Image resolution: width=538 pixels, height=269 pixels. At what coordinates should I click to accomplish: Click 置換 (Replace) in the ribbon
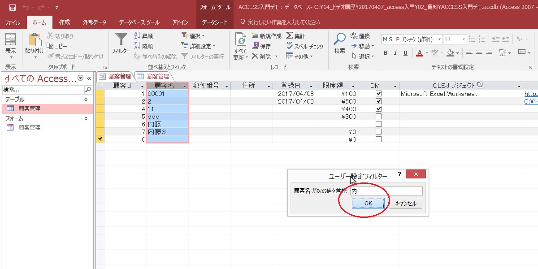[360, 36]
